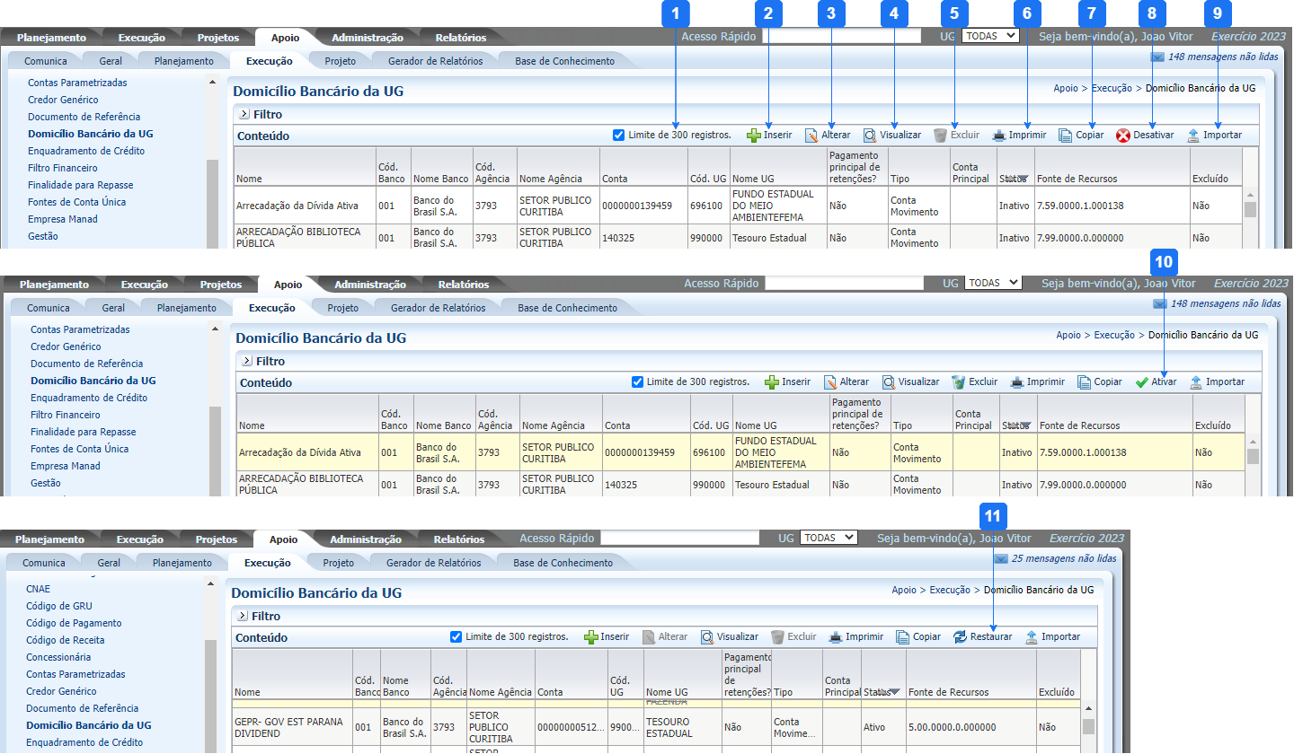Uncheck 'Limite de 300 registros' in top panel

[x=618, y=136]
